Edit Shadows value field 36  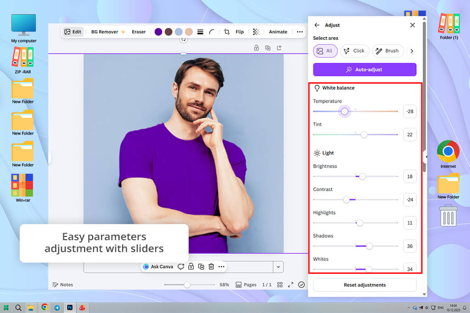pos(410,246)
